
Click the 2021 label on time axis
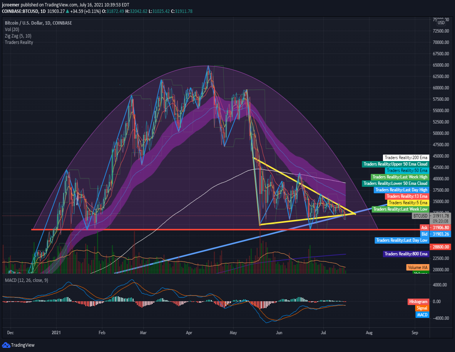click(x=56, y=333)
